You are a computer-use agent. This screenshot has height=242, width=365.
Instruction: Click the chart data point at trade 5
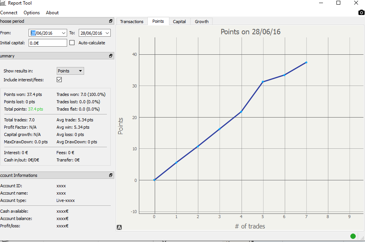[x=263, y=82]
